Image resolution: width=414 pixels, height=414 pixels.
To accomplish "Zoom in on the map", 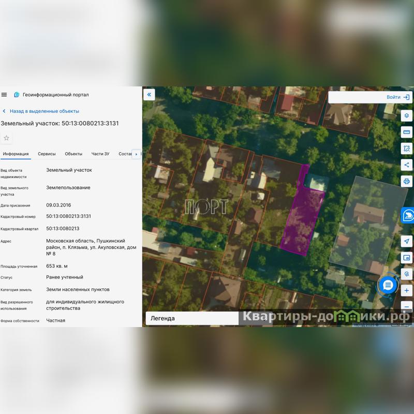I will (407, 291).
